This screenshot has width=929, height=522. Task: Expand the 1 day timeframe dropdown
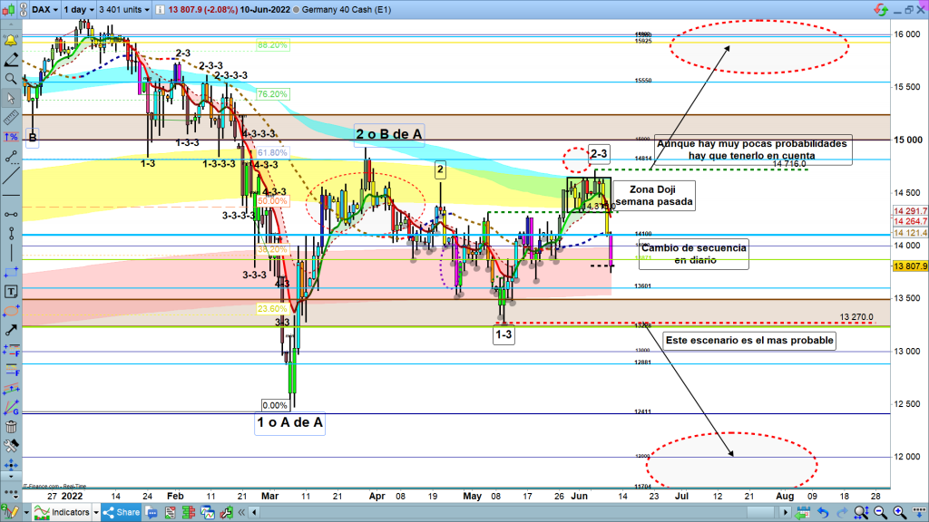(80, 11)
